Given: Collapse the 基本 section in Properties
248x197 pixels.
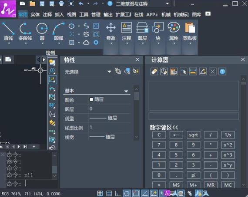Looking at the screenshot, I should [x=126, y=91].
